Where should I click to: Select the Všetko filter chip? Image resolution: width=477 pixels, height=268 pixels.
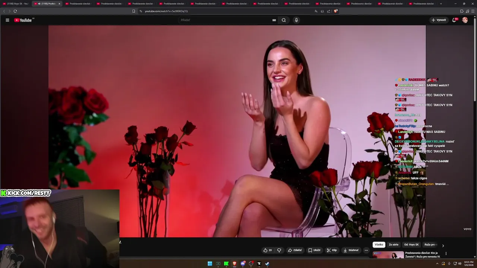pyautogui.click(x=379, y=245)
